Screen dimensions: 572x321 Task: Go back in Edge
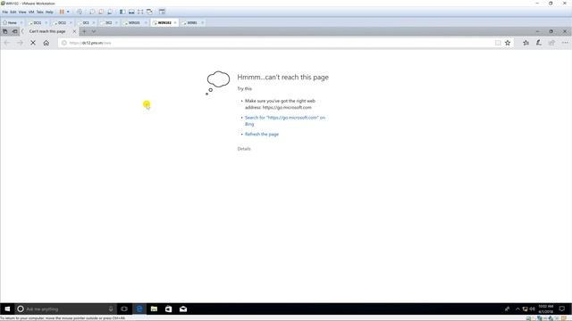click(6, 43)
